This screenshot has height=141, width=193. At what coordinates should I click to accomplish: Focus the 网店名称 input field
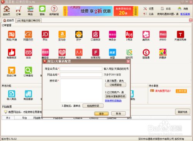coord(81,75)
